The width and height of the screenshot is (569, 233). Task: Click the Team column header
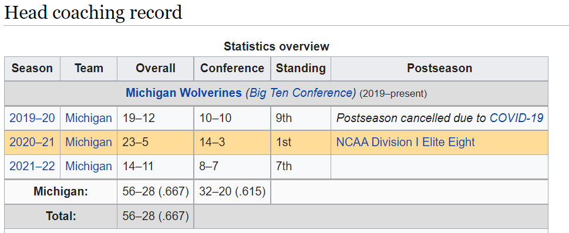[89, 68]
